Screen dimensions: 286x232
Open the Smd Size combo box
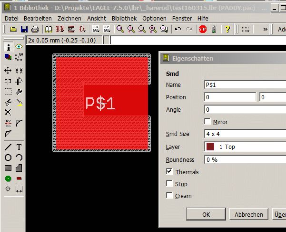pyautogui.click(x=245, y=134)
